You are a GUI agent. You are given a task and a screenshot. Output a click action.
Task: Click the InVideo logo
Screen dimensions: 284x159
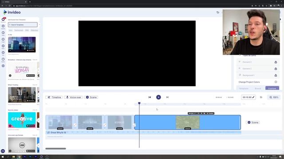click(x=12, y=12)
